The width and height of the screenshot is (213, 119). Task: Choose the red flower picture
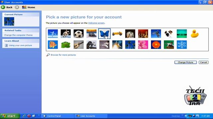point(156,45)
